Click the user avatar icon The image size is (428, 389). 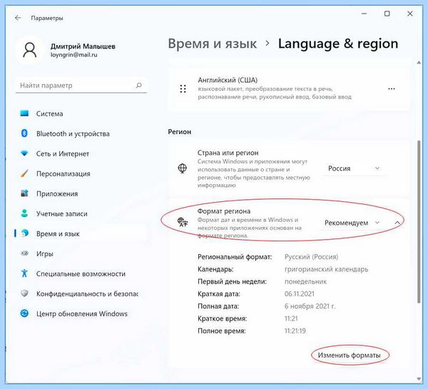[30, 50]
